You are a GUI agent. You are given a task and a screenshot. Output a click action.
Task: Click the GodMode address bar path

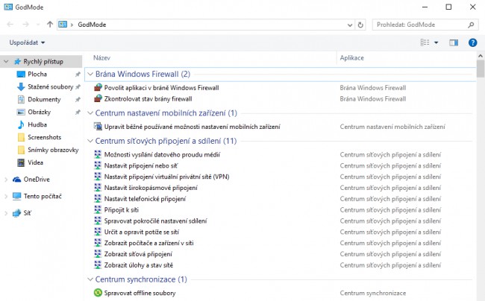click(92, 25)
